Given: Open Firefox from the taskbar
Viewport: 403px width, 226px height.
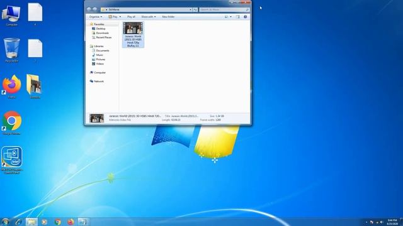Looking at the screenshot, I should (x=71, y=222).
